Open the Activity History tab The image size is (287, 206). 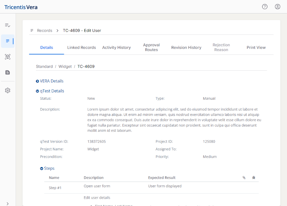click(116, 48)
